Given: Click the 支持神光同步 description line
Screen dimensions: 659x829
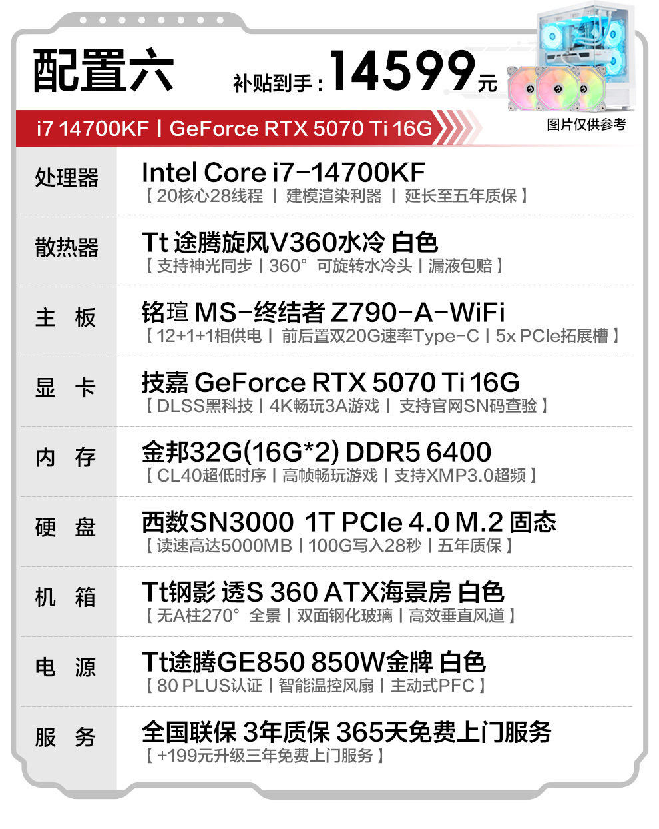Looking at the screenshot, I should pos(324,266).
